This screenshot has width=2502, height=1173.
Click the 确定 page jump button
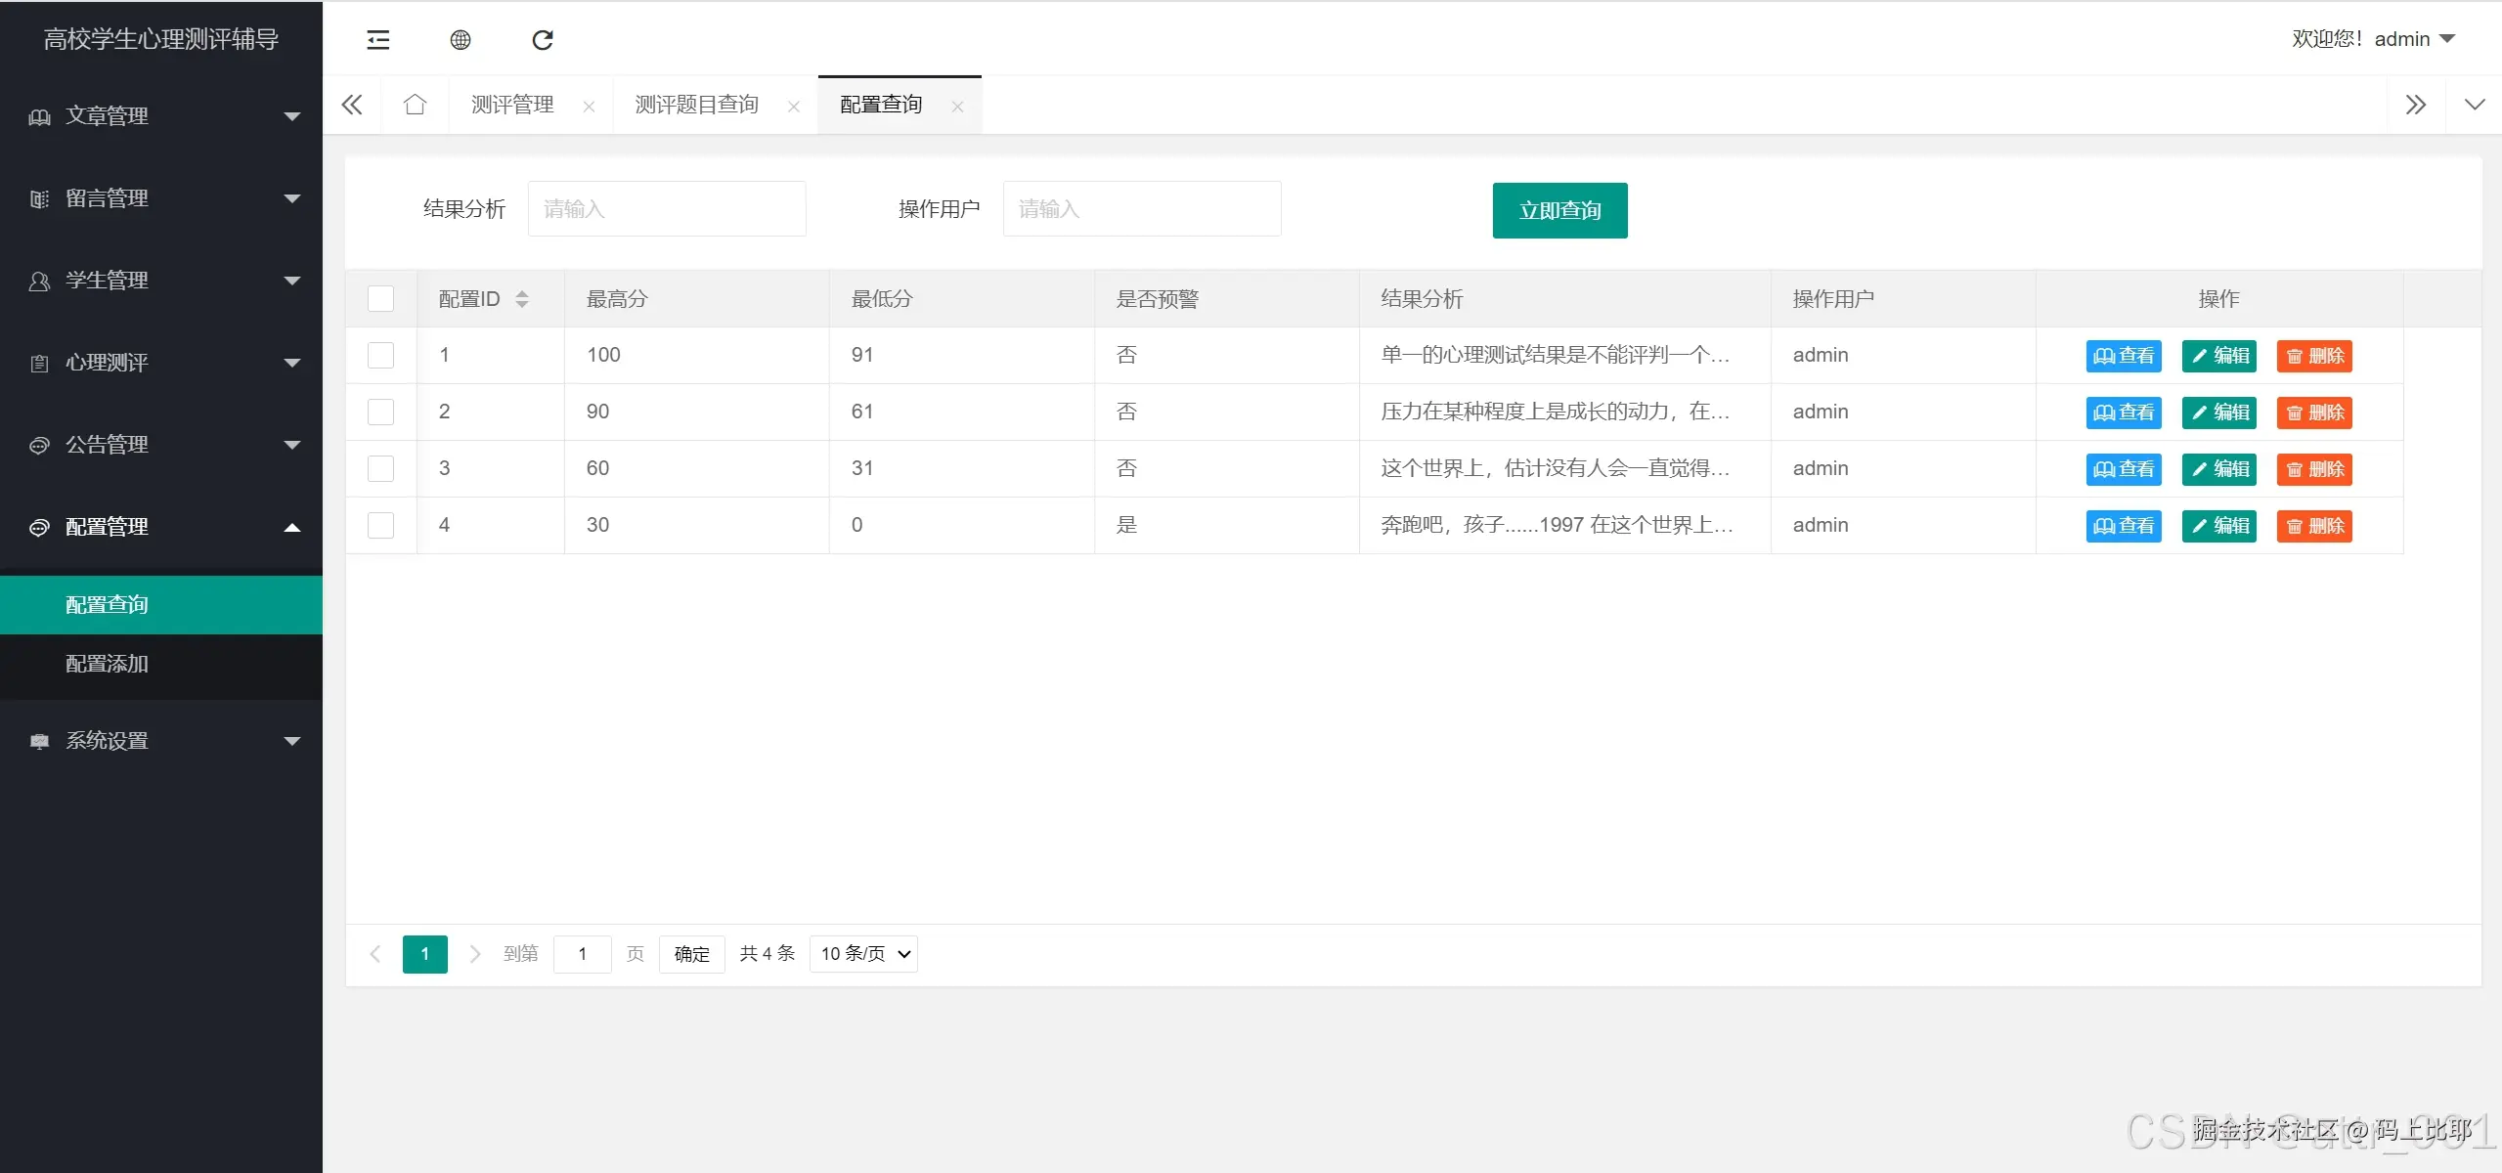coord(691,954)
